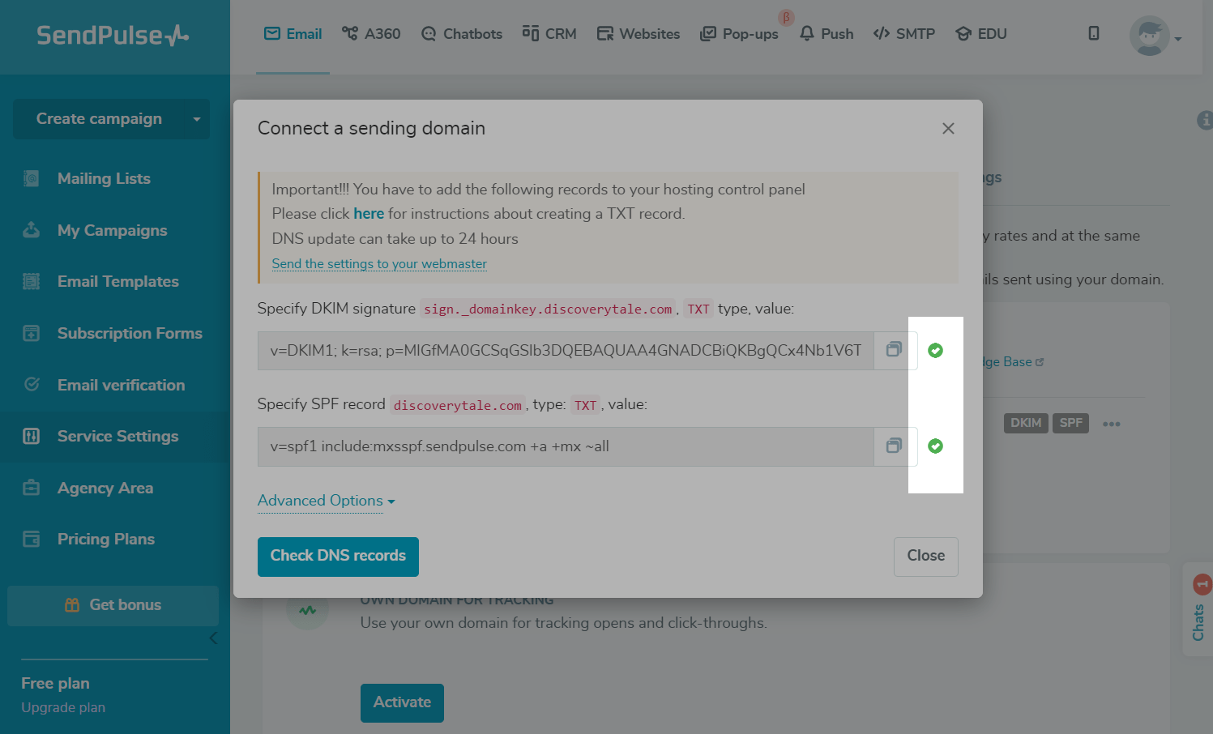
Task: Copy the DKIM signature value
Action: (895, 350)
